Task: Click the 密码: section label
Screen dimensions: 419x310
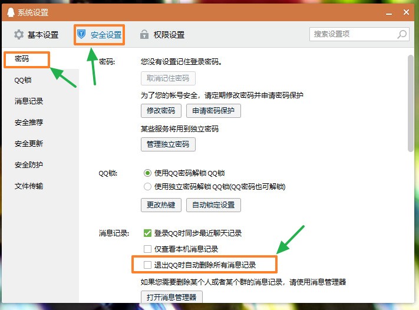Action: pyautogui.click(x=107, y=62)
